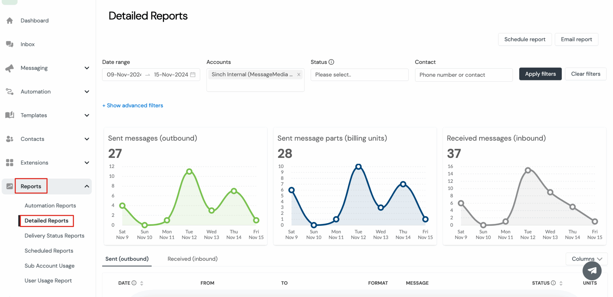Open the Columns dropdown
This screenshot has width=613, height=297.
coord(586,259)
